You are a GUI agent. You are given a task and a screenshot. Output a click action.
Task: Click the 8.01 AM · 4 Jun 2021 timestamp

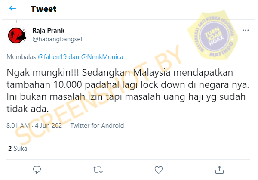(x=36, y=126)
